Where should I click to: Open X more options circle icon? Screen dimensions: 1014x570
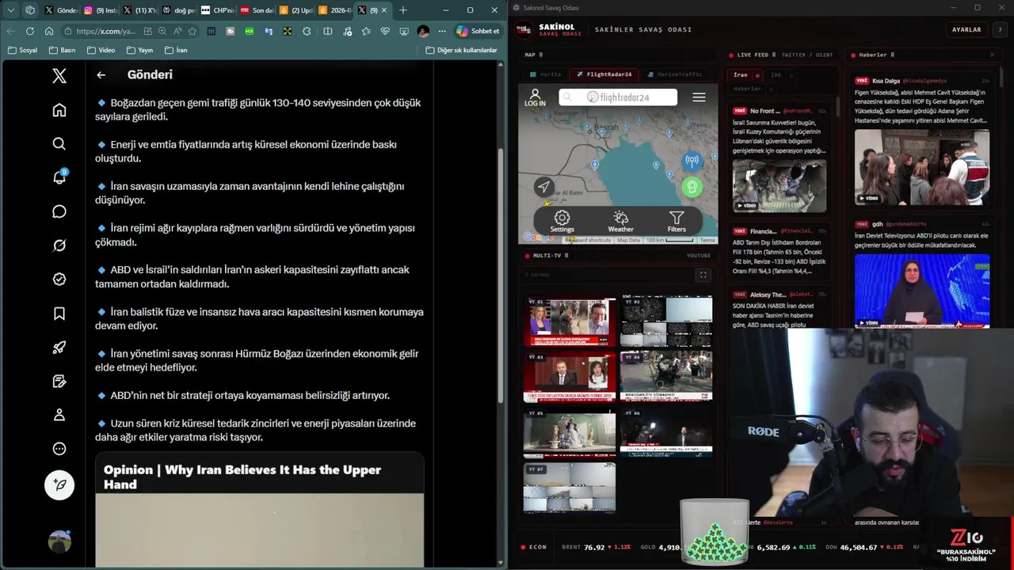point(59,449)
